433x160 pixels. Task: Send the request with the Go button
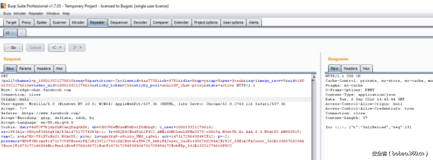pyautogui.click(x=13, y=47)
